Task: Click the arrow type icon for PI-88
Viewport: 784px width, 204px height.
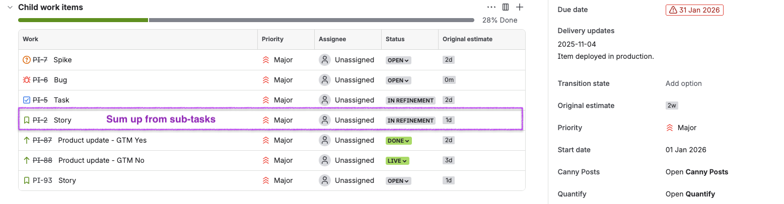Action: (27, 160)
